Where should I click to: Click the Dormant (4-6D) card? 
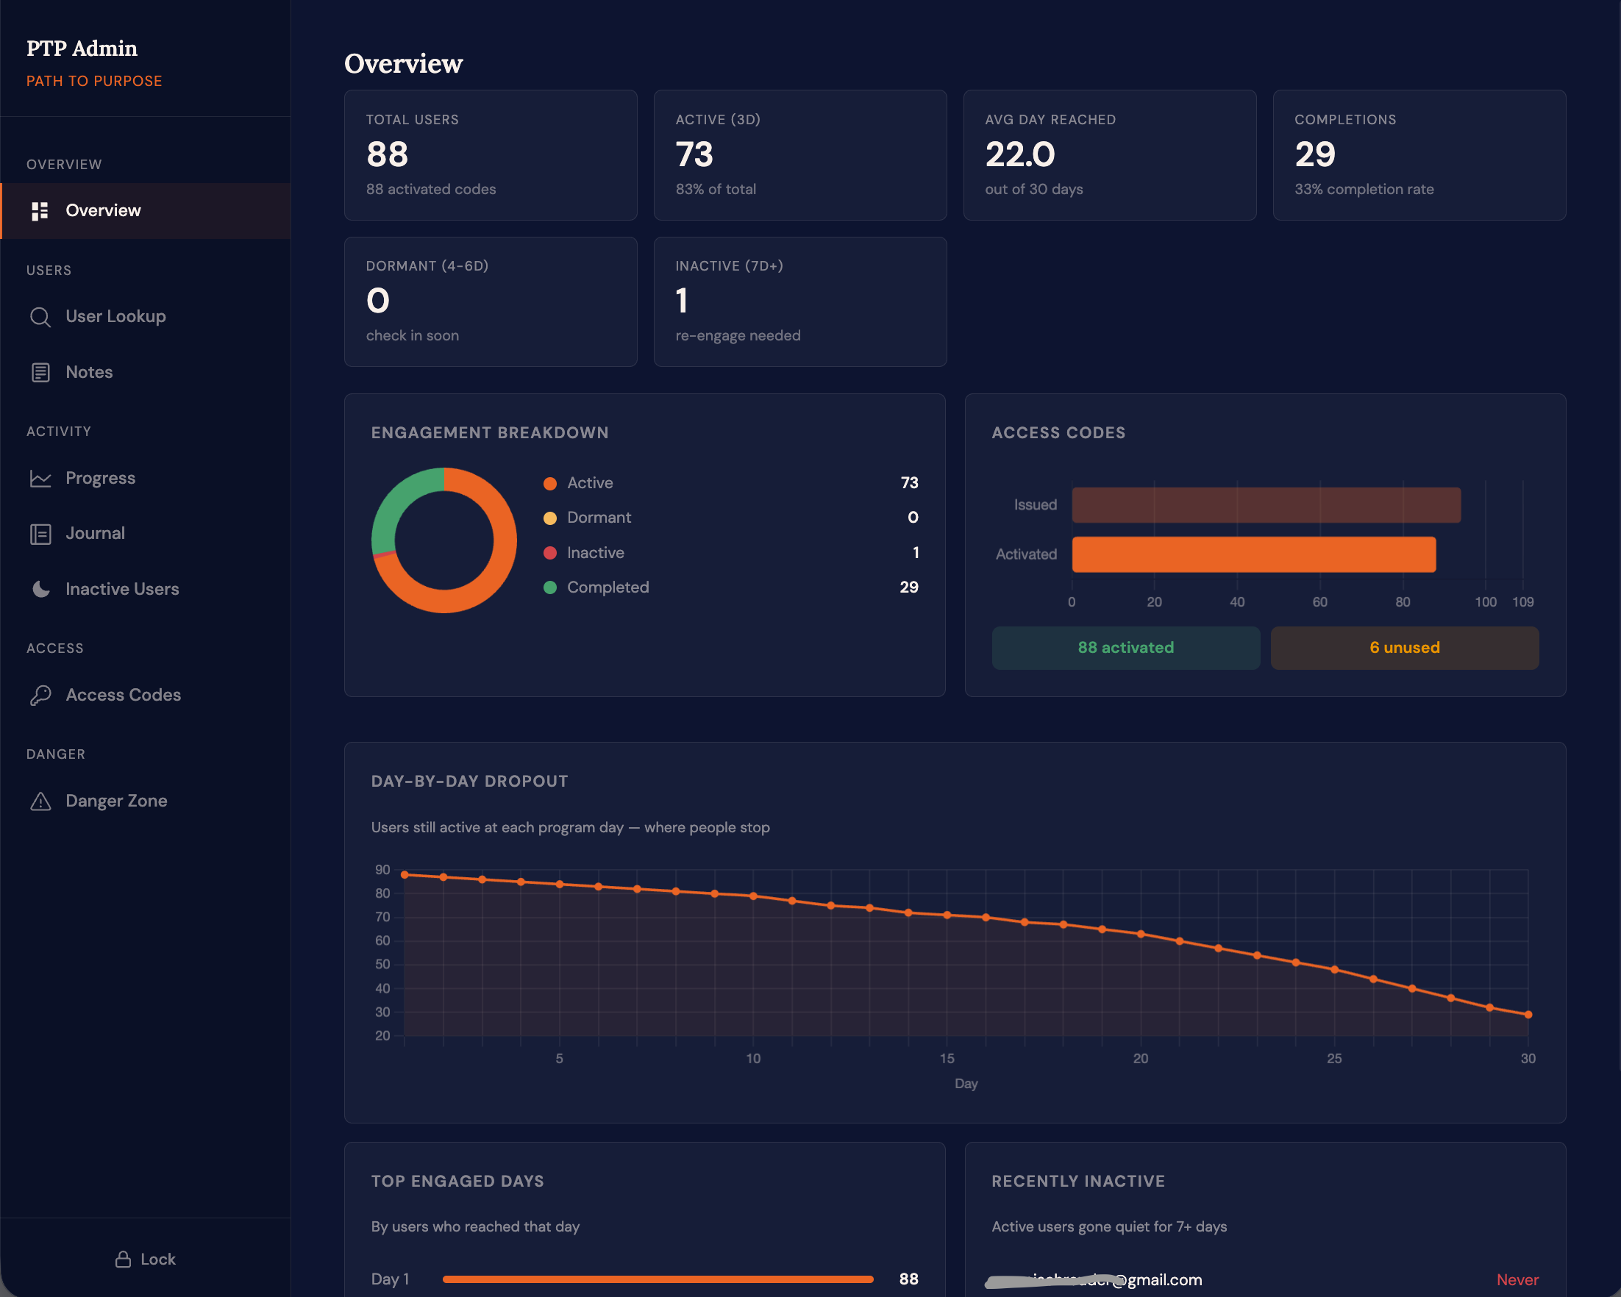[491, 302]
